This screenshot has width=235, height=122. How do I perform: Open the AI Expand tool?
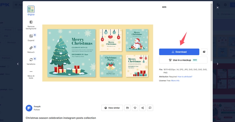pyautogui.click(x=31, y=37)
